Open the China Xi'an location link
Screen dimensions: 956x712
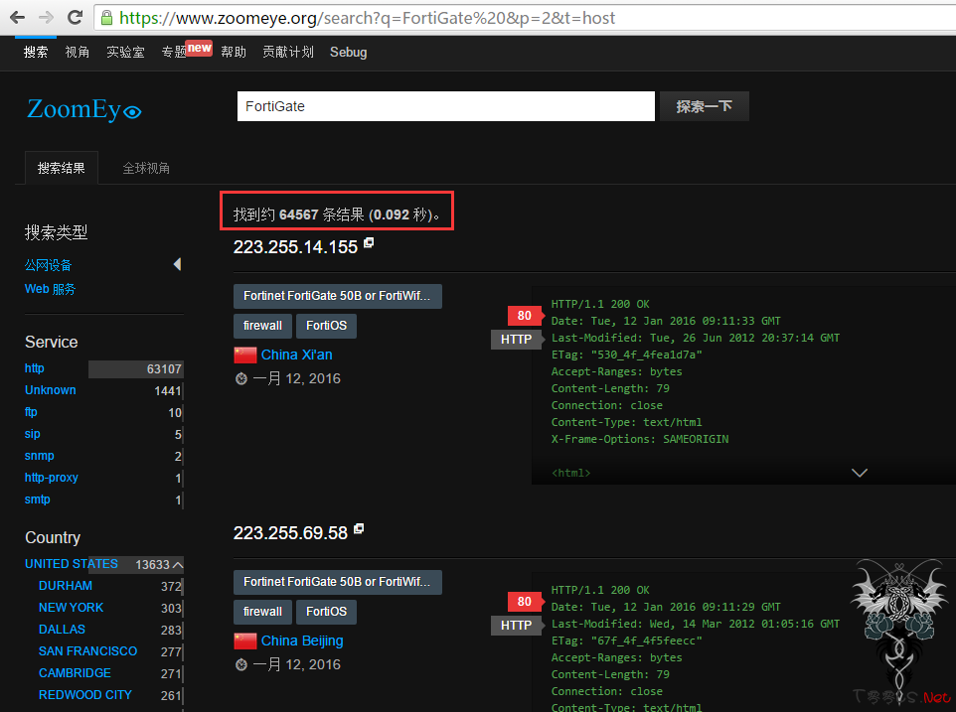(x=296, y=355)
